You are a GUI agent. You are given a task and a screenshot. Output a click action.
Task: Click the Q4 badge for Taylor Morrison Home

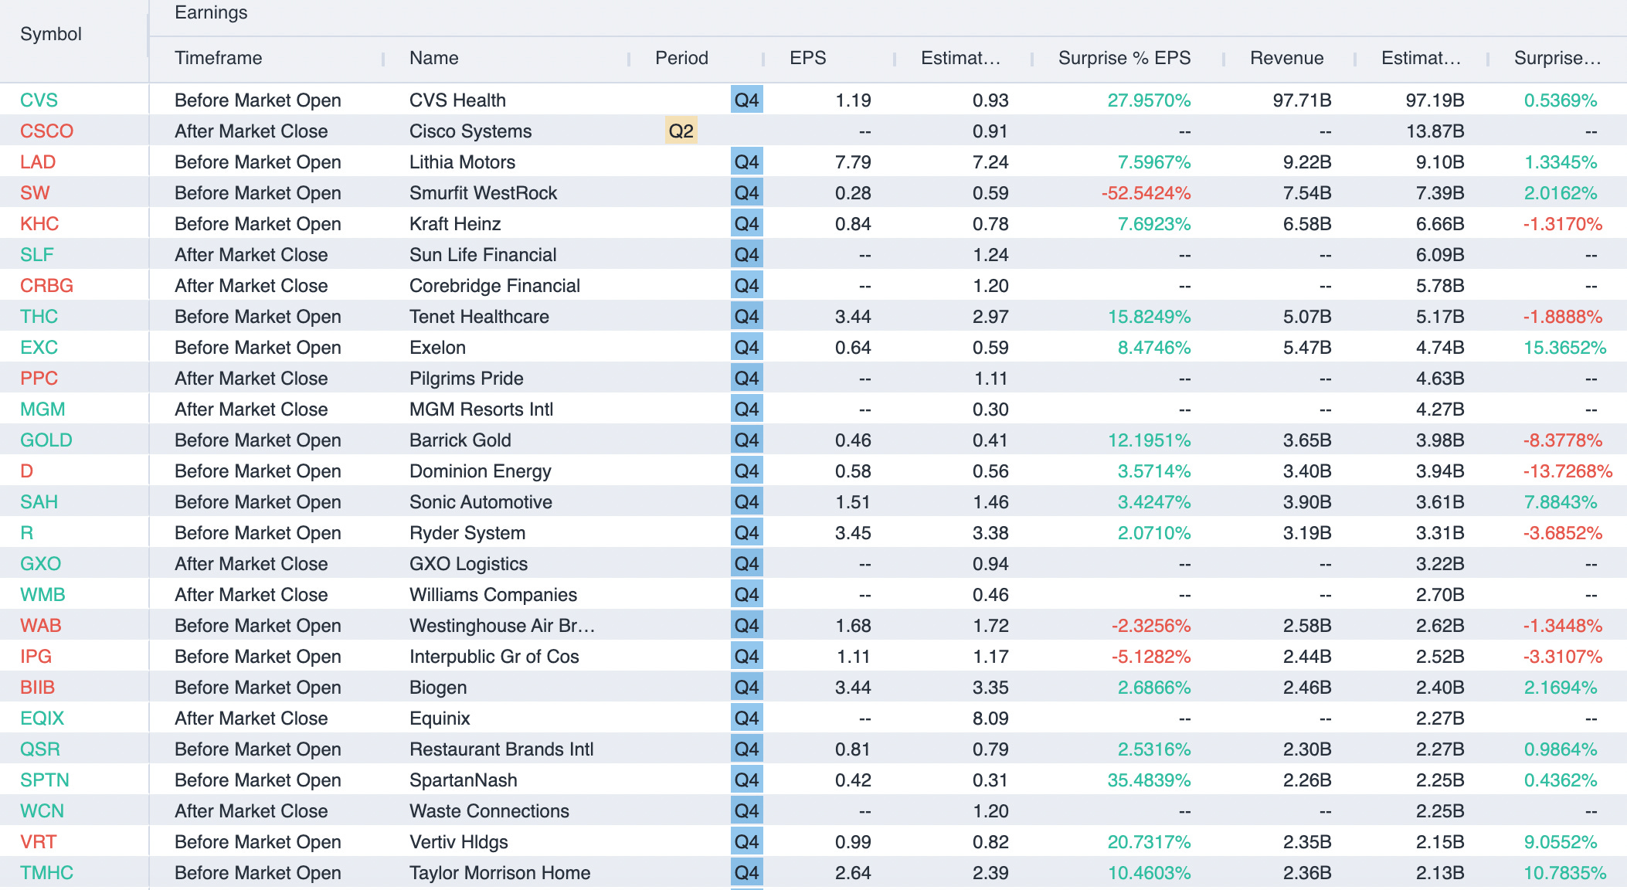(x=746, y=873)
